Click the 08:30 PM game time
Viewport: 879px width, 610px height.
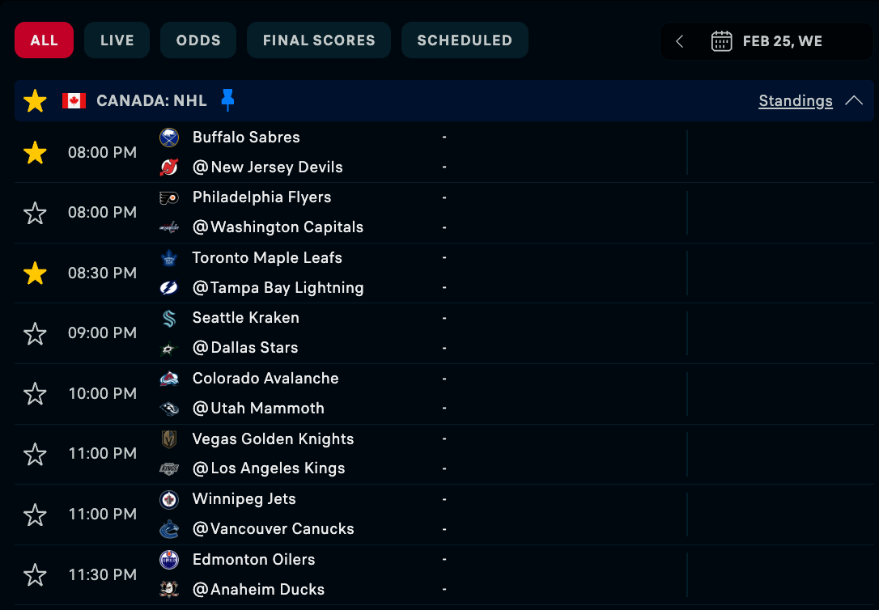[x=103, y=273]
